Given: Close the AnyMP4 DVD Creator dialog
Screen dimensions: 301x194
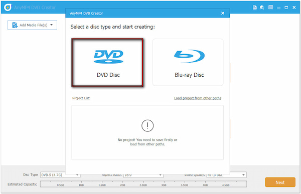Looking at the screenshot, I should [223, 13].
